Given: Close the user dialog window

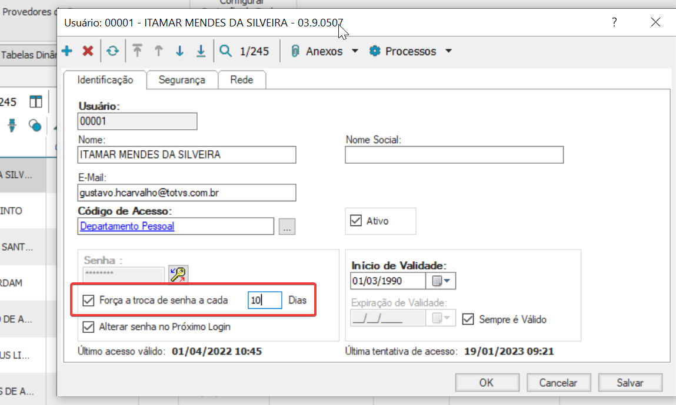Looking at the screenshot, I should (655, 22).
